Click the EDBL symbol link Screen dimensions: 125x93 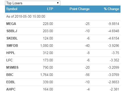pyautogui.click(x=11, y=82)
